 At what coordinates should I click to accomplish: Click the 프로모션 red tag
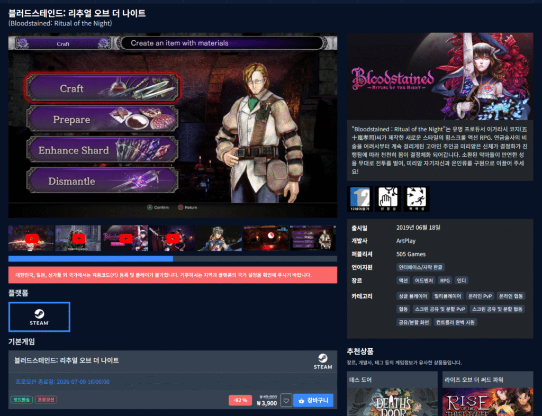click(46, 400)
